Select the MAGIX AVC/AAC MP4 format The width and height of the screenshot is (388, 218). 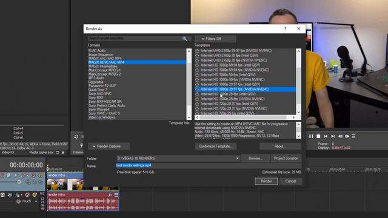coord(105,58)
